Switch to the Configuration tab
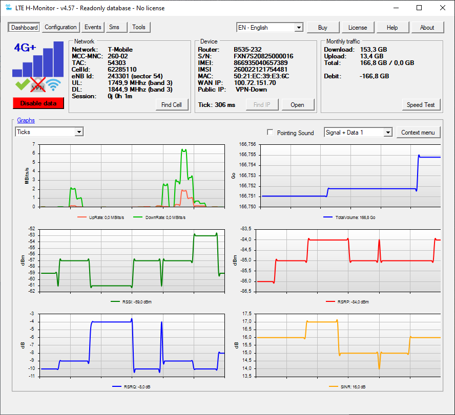455x415 pixels. coord(60,27)
